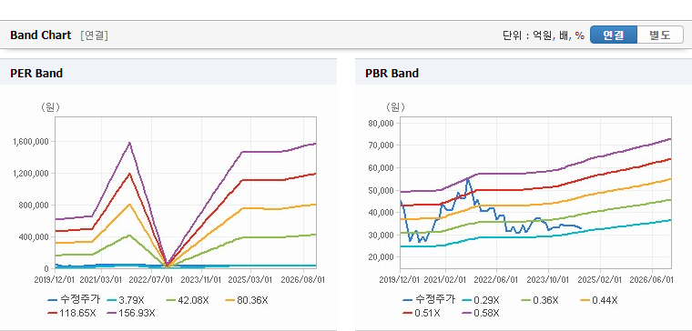Click the 2021/02/01 x-axis date
692x331 pixels.
(x=445, y=279)
